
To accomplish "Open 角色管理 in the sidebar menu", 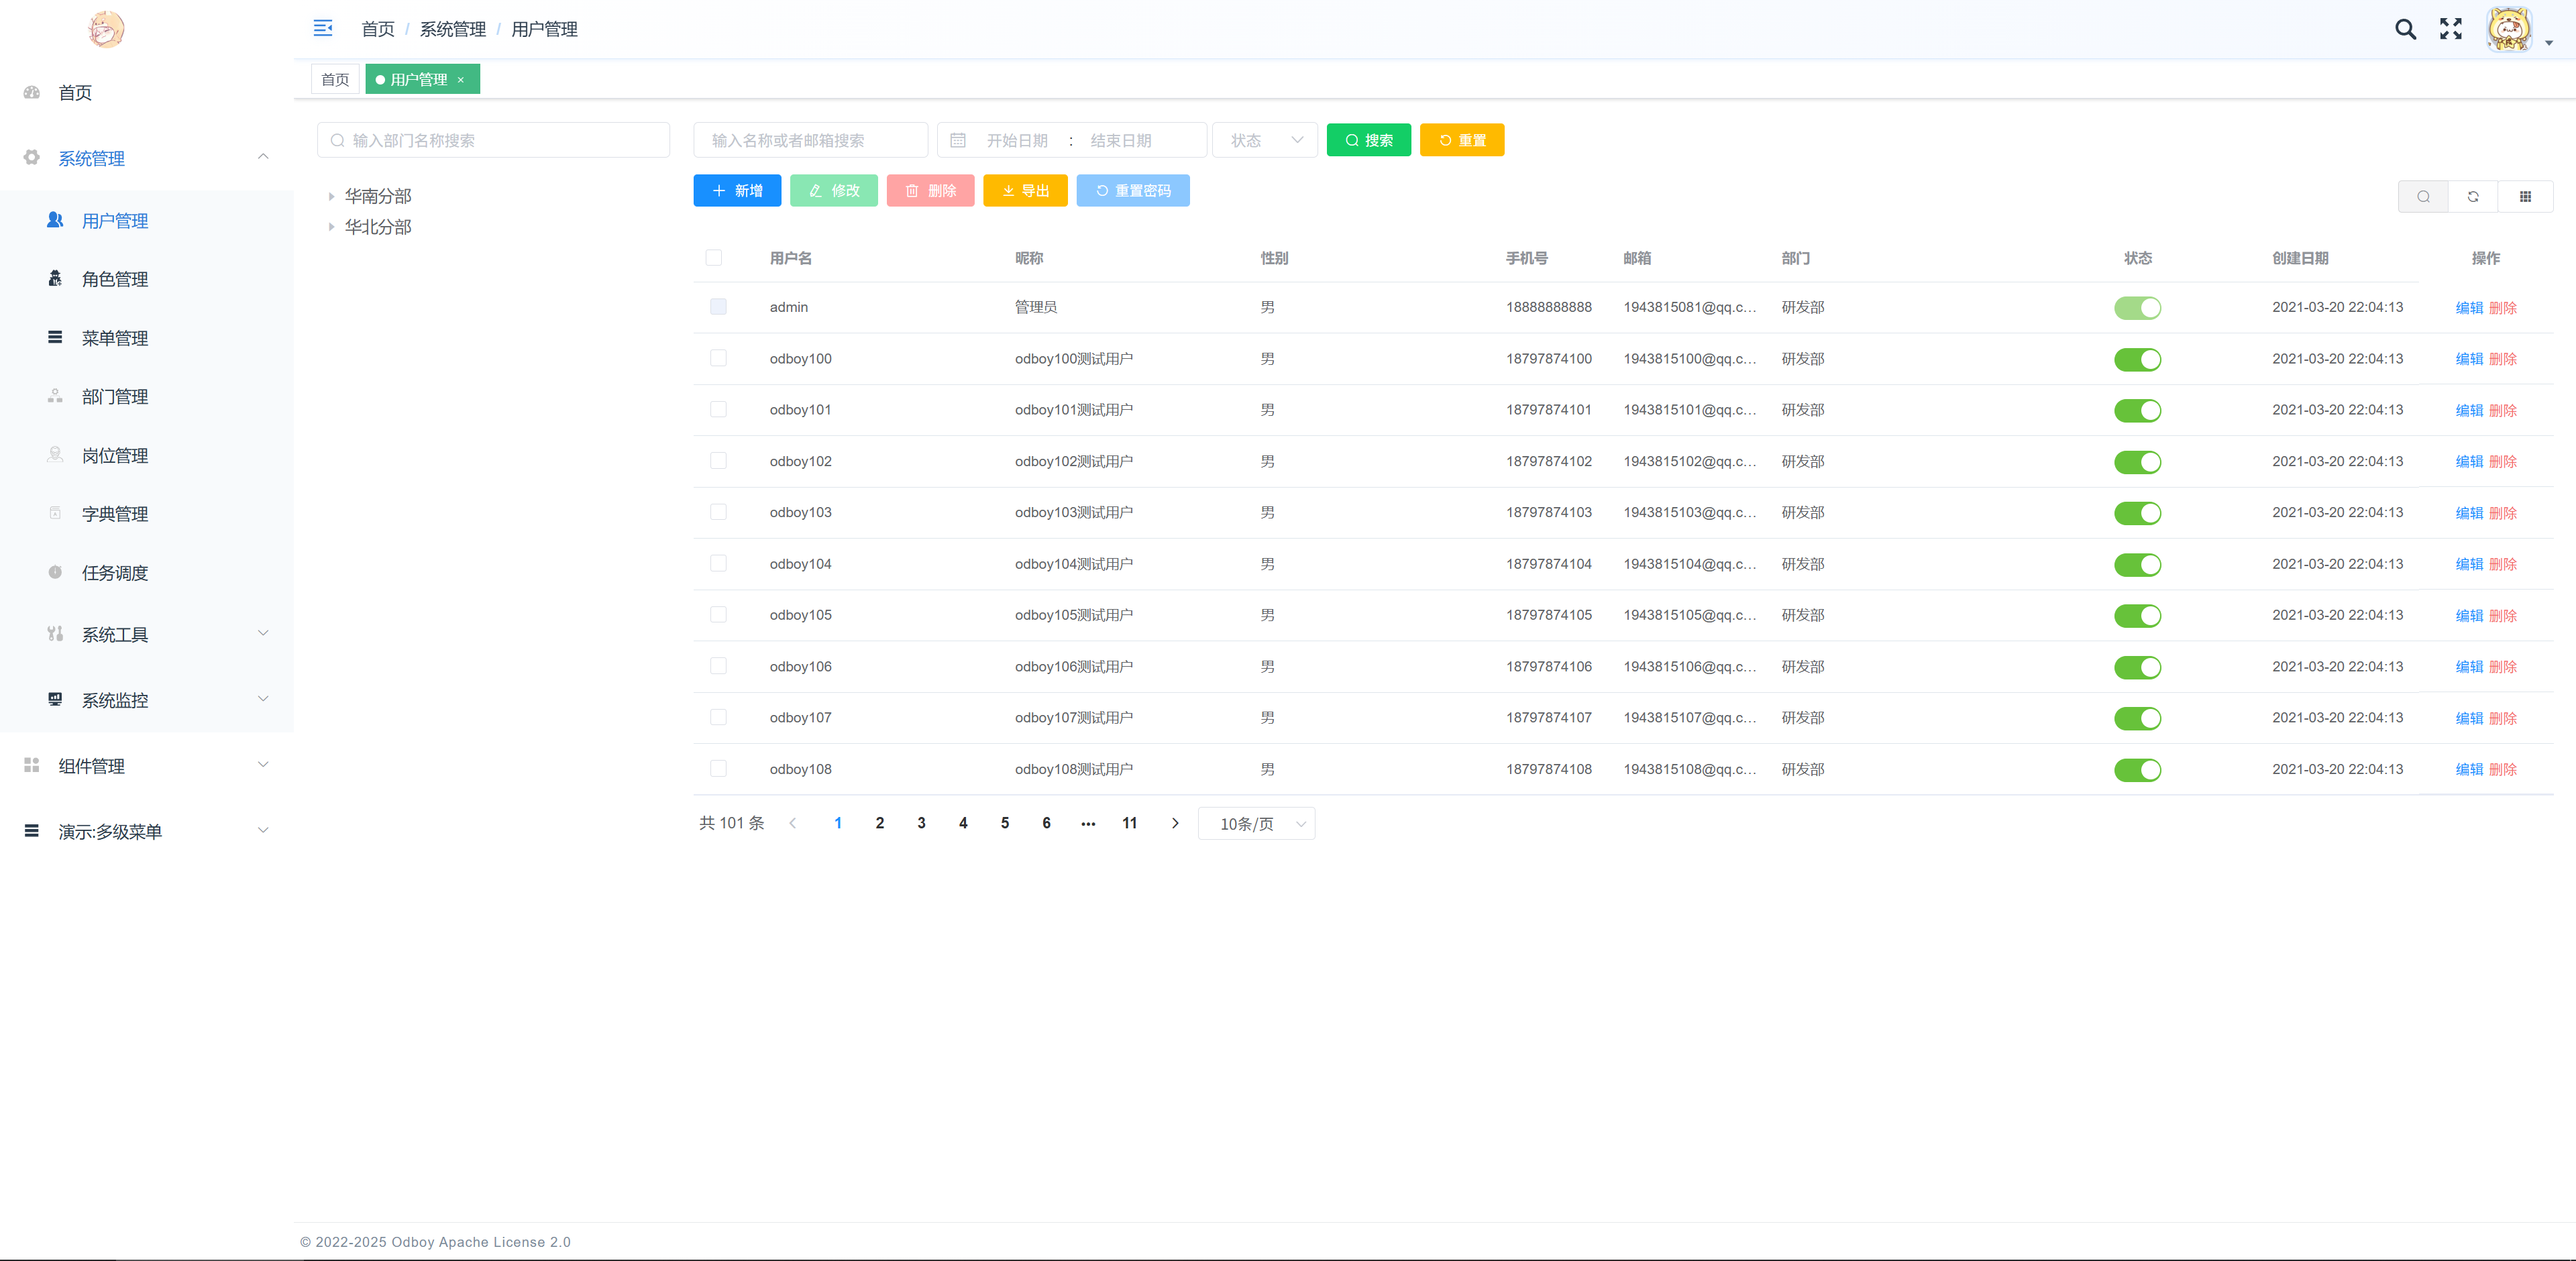I will click(x=115, y=279).
